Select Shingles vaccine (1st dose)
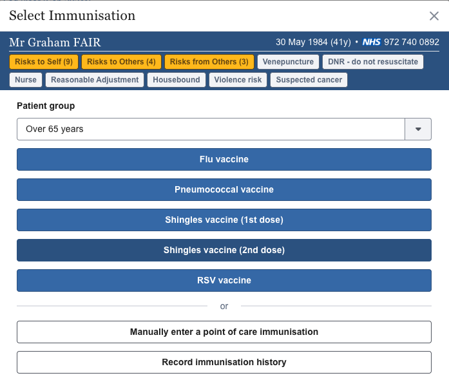This screenshot has width=449, height=389. point(224,220)
